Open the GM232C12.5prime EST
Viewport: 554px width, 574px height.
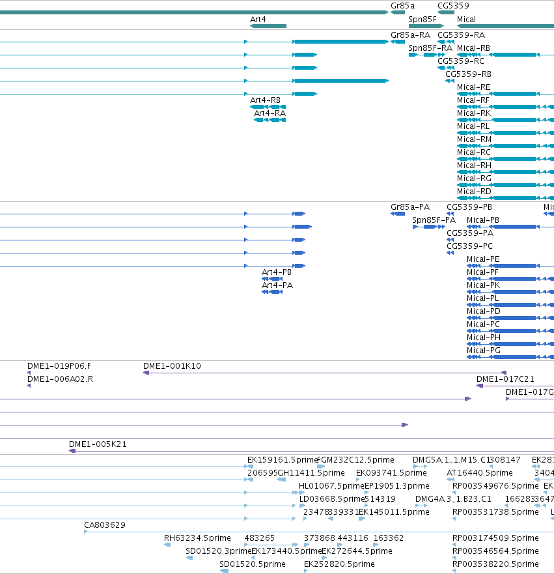(x=321, y=466)
